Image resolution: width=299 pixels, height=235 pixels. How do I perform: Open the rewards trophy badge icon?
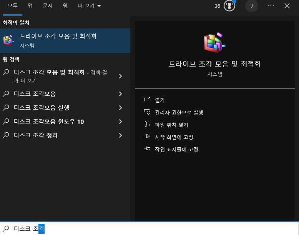(x=229, y=6)
